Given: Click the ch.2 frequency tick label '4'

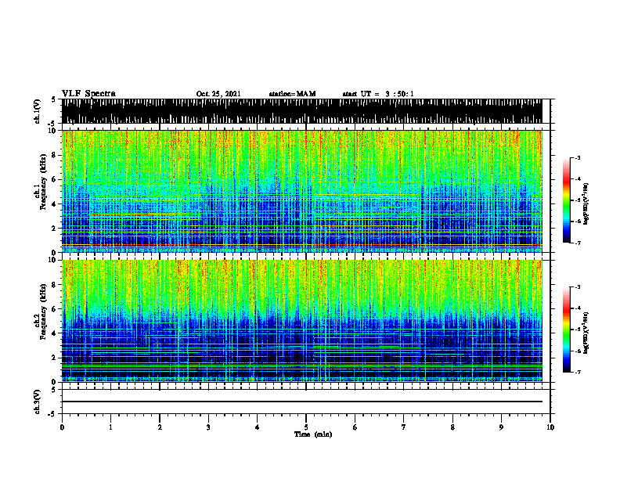Looking at the screenshot, I should point(54,333).
